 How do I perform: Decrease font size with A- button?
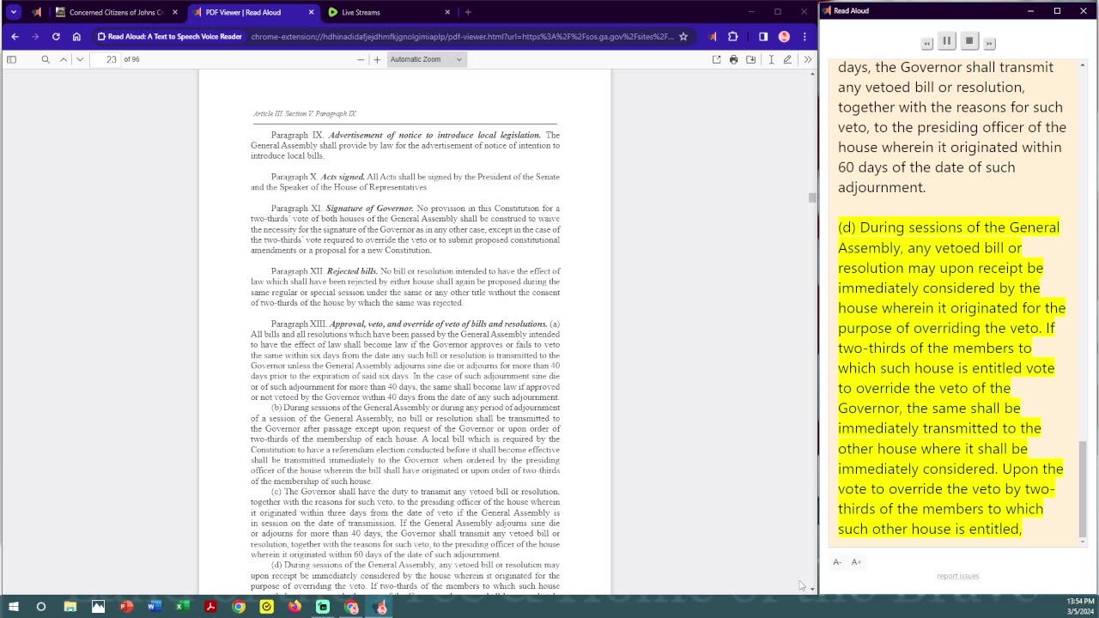pyautogui.click(x=837, y=562)
